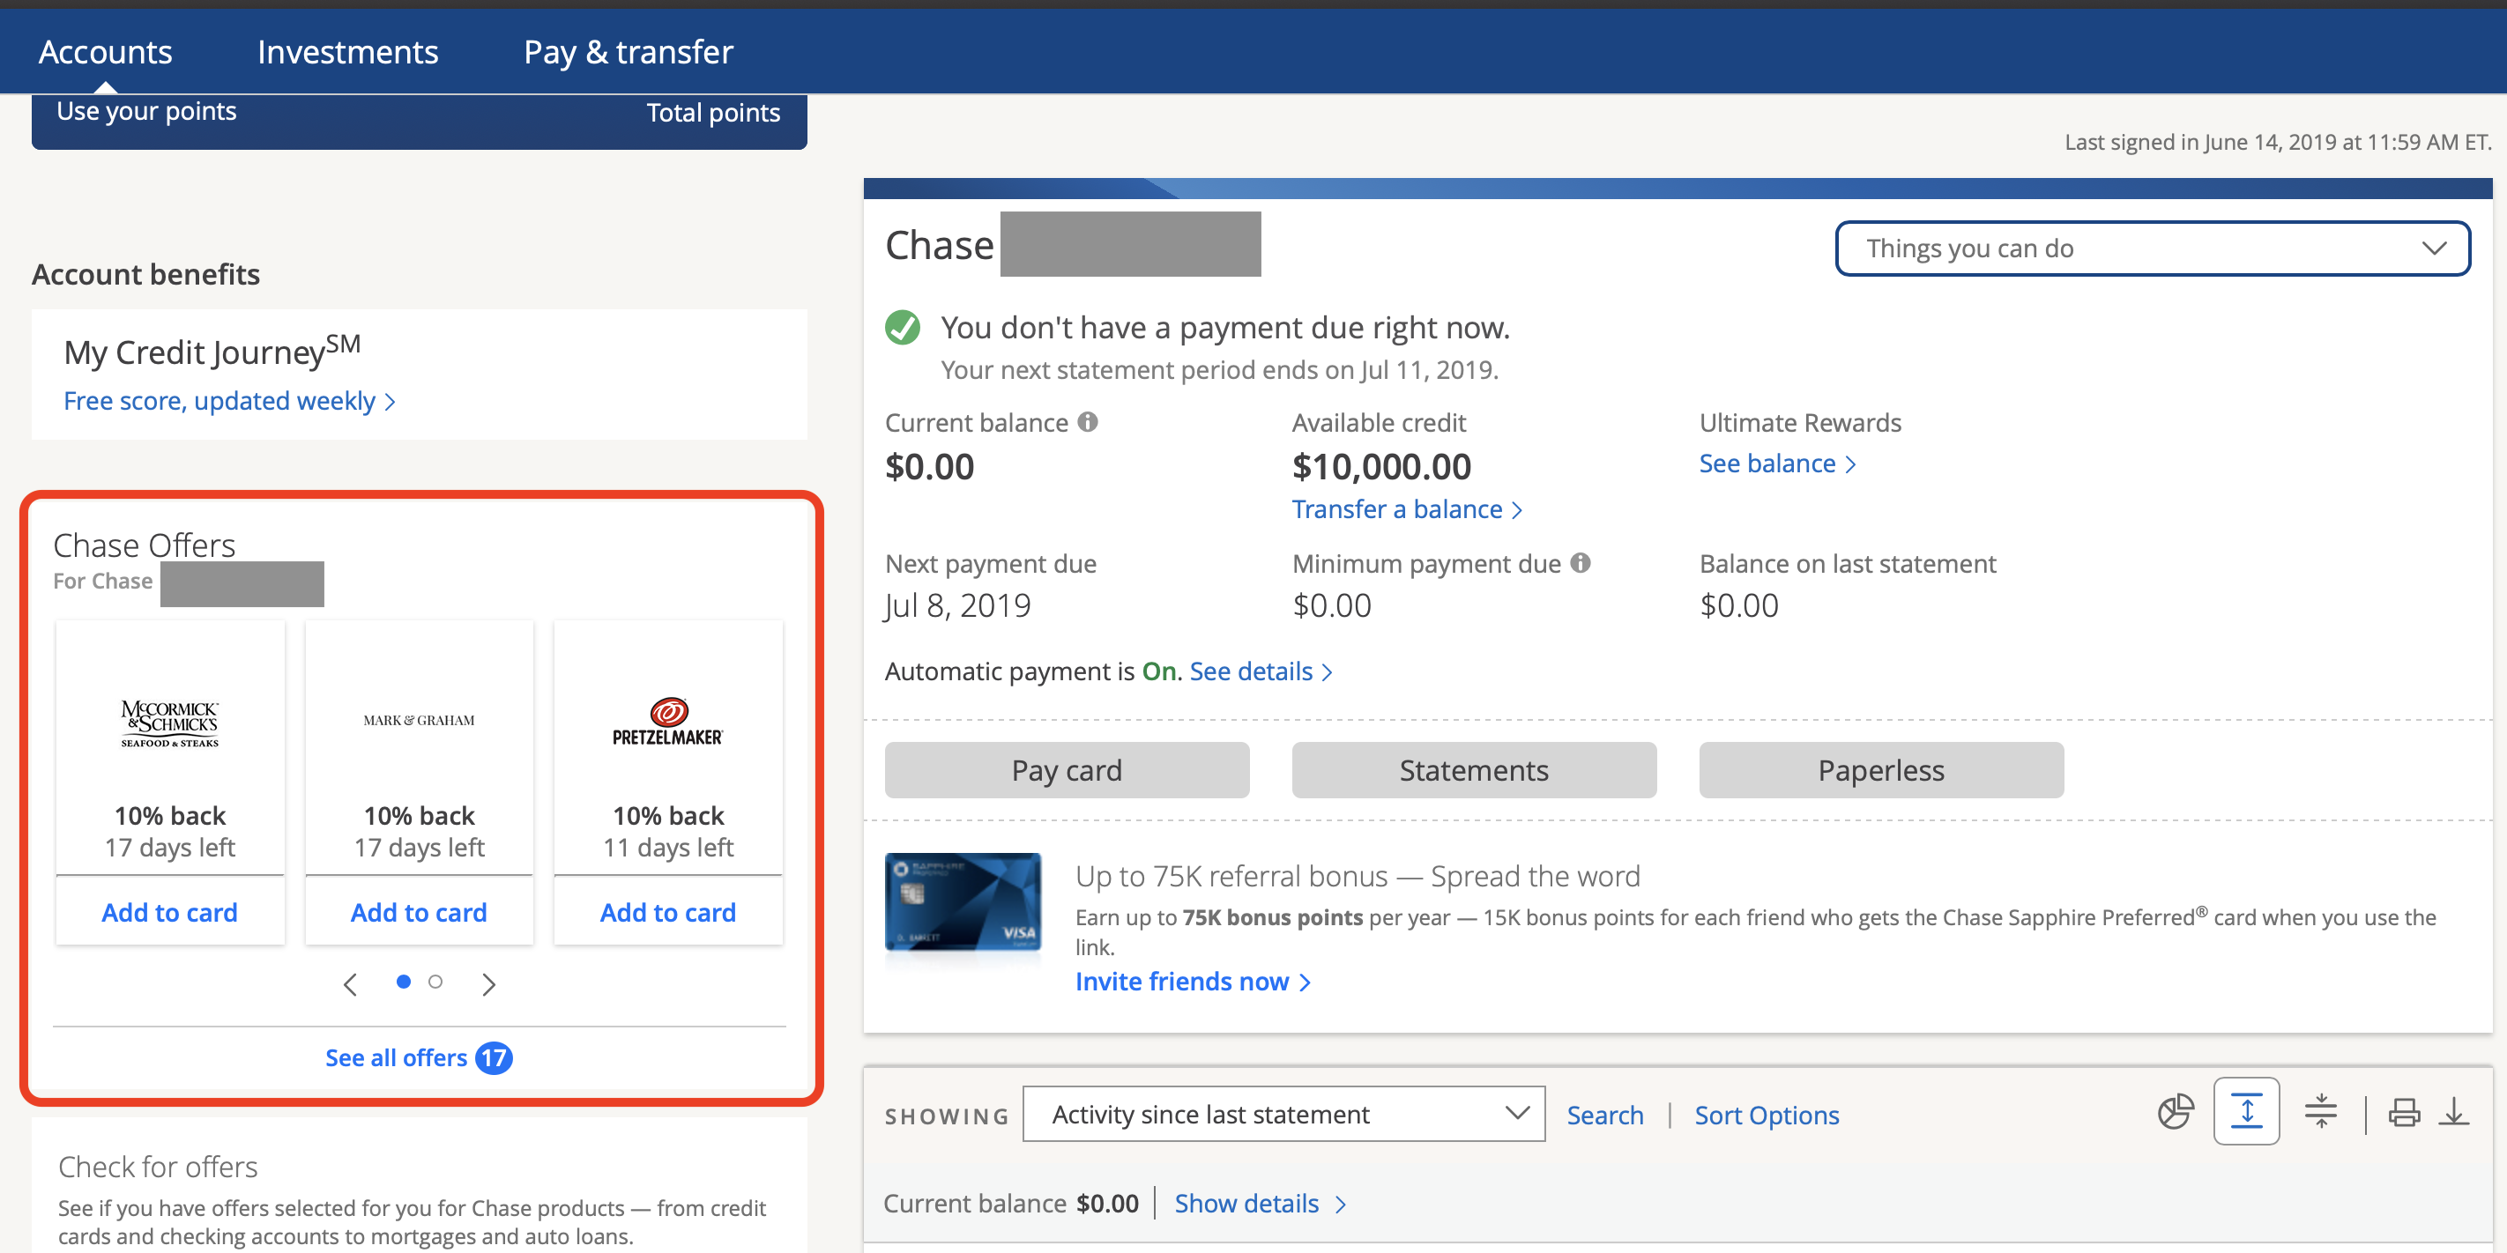Viewport: 2507px width, 1253px height.
Task: Click the Chase Offers heading
Action: click(x=144, y=545)
